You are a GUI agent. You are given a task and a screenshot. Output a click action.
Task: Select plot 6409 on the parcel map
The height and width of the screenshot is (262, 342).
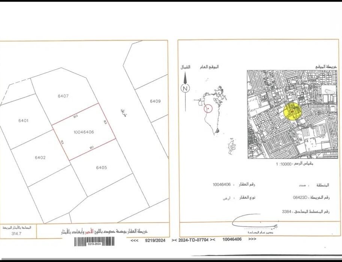point(155,101)
